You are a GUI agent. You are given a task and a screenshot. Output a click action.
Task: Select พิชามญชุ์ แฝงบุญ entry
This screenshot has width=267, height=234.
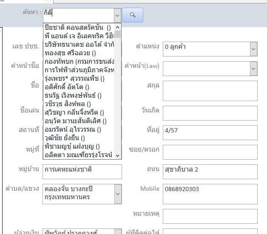(x=79, y=147)
